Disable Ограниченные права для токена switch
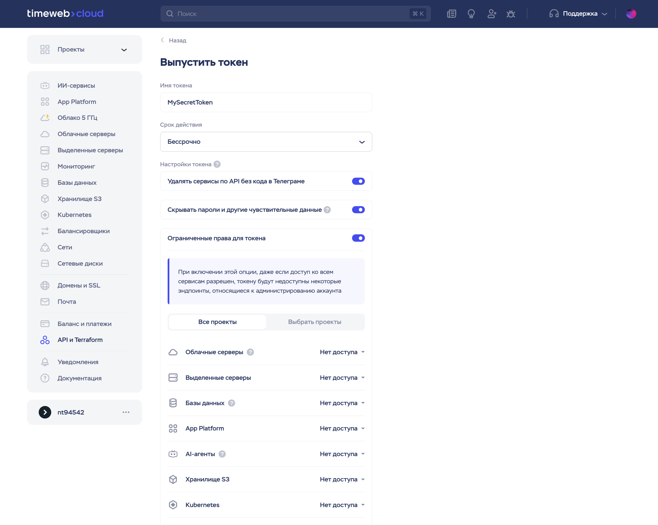This screenshot has height=525, width=658. [x=358, y=238]
